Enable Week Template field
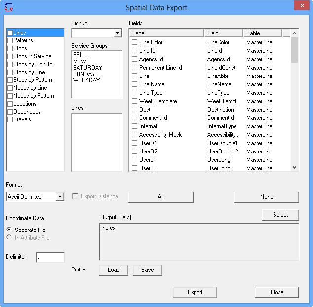 pyautogui.click(x=135, y=101)
